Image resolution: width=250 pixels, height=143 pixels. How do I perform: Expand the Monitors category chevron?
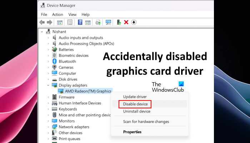(48, 121)
